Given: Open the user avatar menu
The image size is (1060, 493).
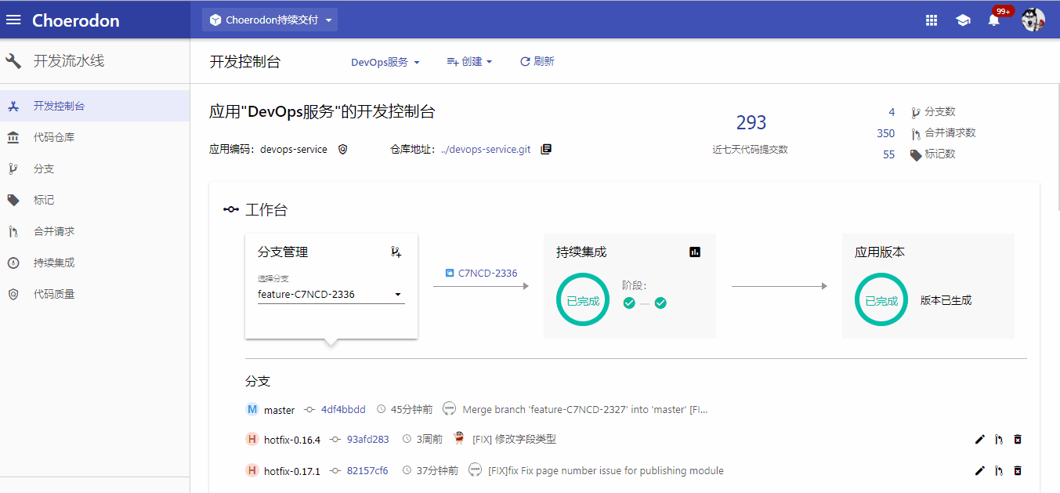Looking at the screenshot, I should [1033, 20].
